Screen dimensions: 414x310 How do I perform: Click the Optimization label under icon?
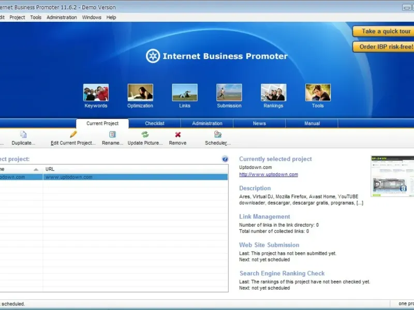click(x=140, y=106)
